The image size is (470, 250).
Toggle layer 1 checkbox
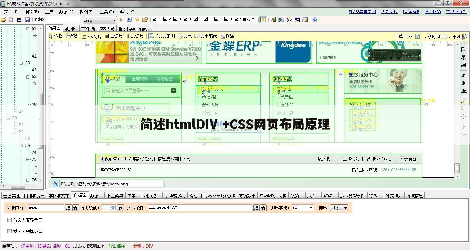[154, 19]
